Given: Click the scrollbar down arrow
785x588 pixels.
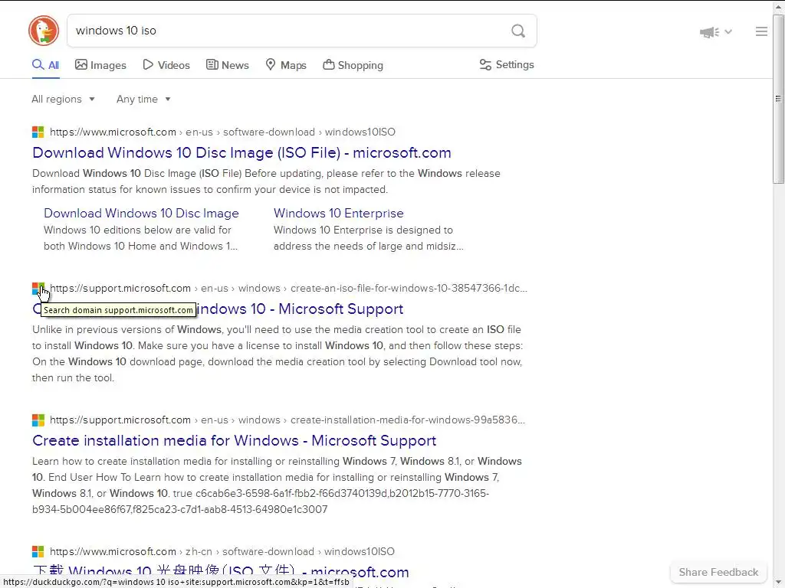Looking at the screenshot, I should (x=779, y=583).
